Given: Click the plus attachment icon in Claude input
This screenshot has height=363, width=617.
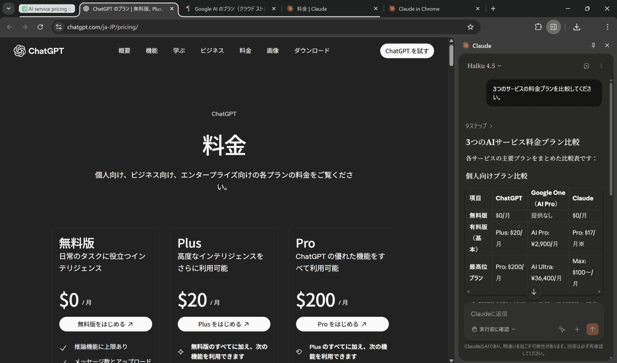Looking at the screenshot, I should pyautogui.click(x=577, y=329).
